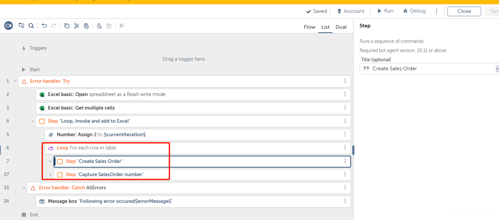Expand the Create Sales Order step

pos(51,161)
